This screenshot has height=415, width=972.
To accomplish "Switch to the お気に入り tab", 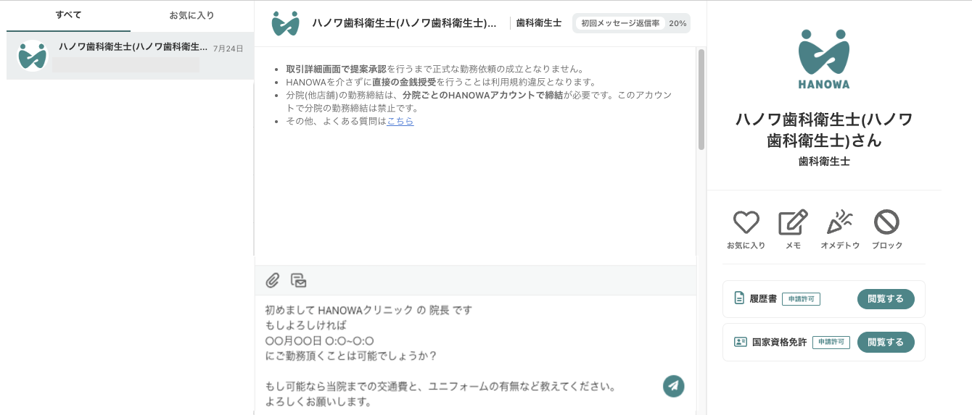I will [191, 15].
